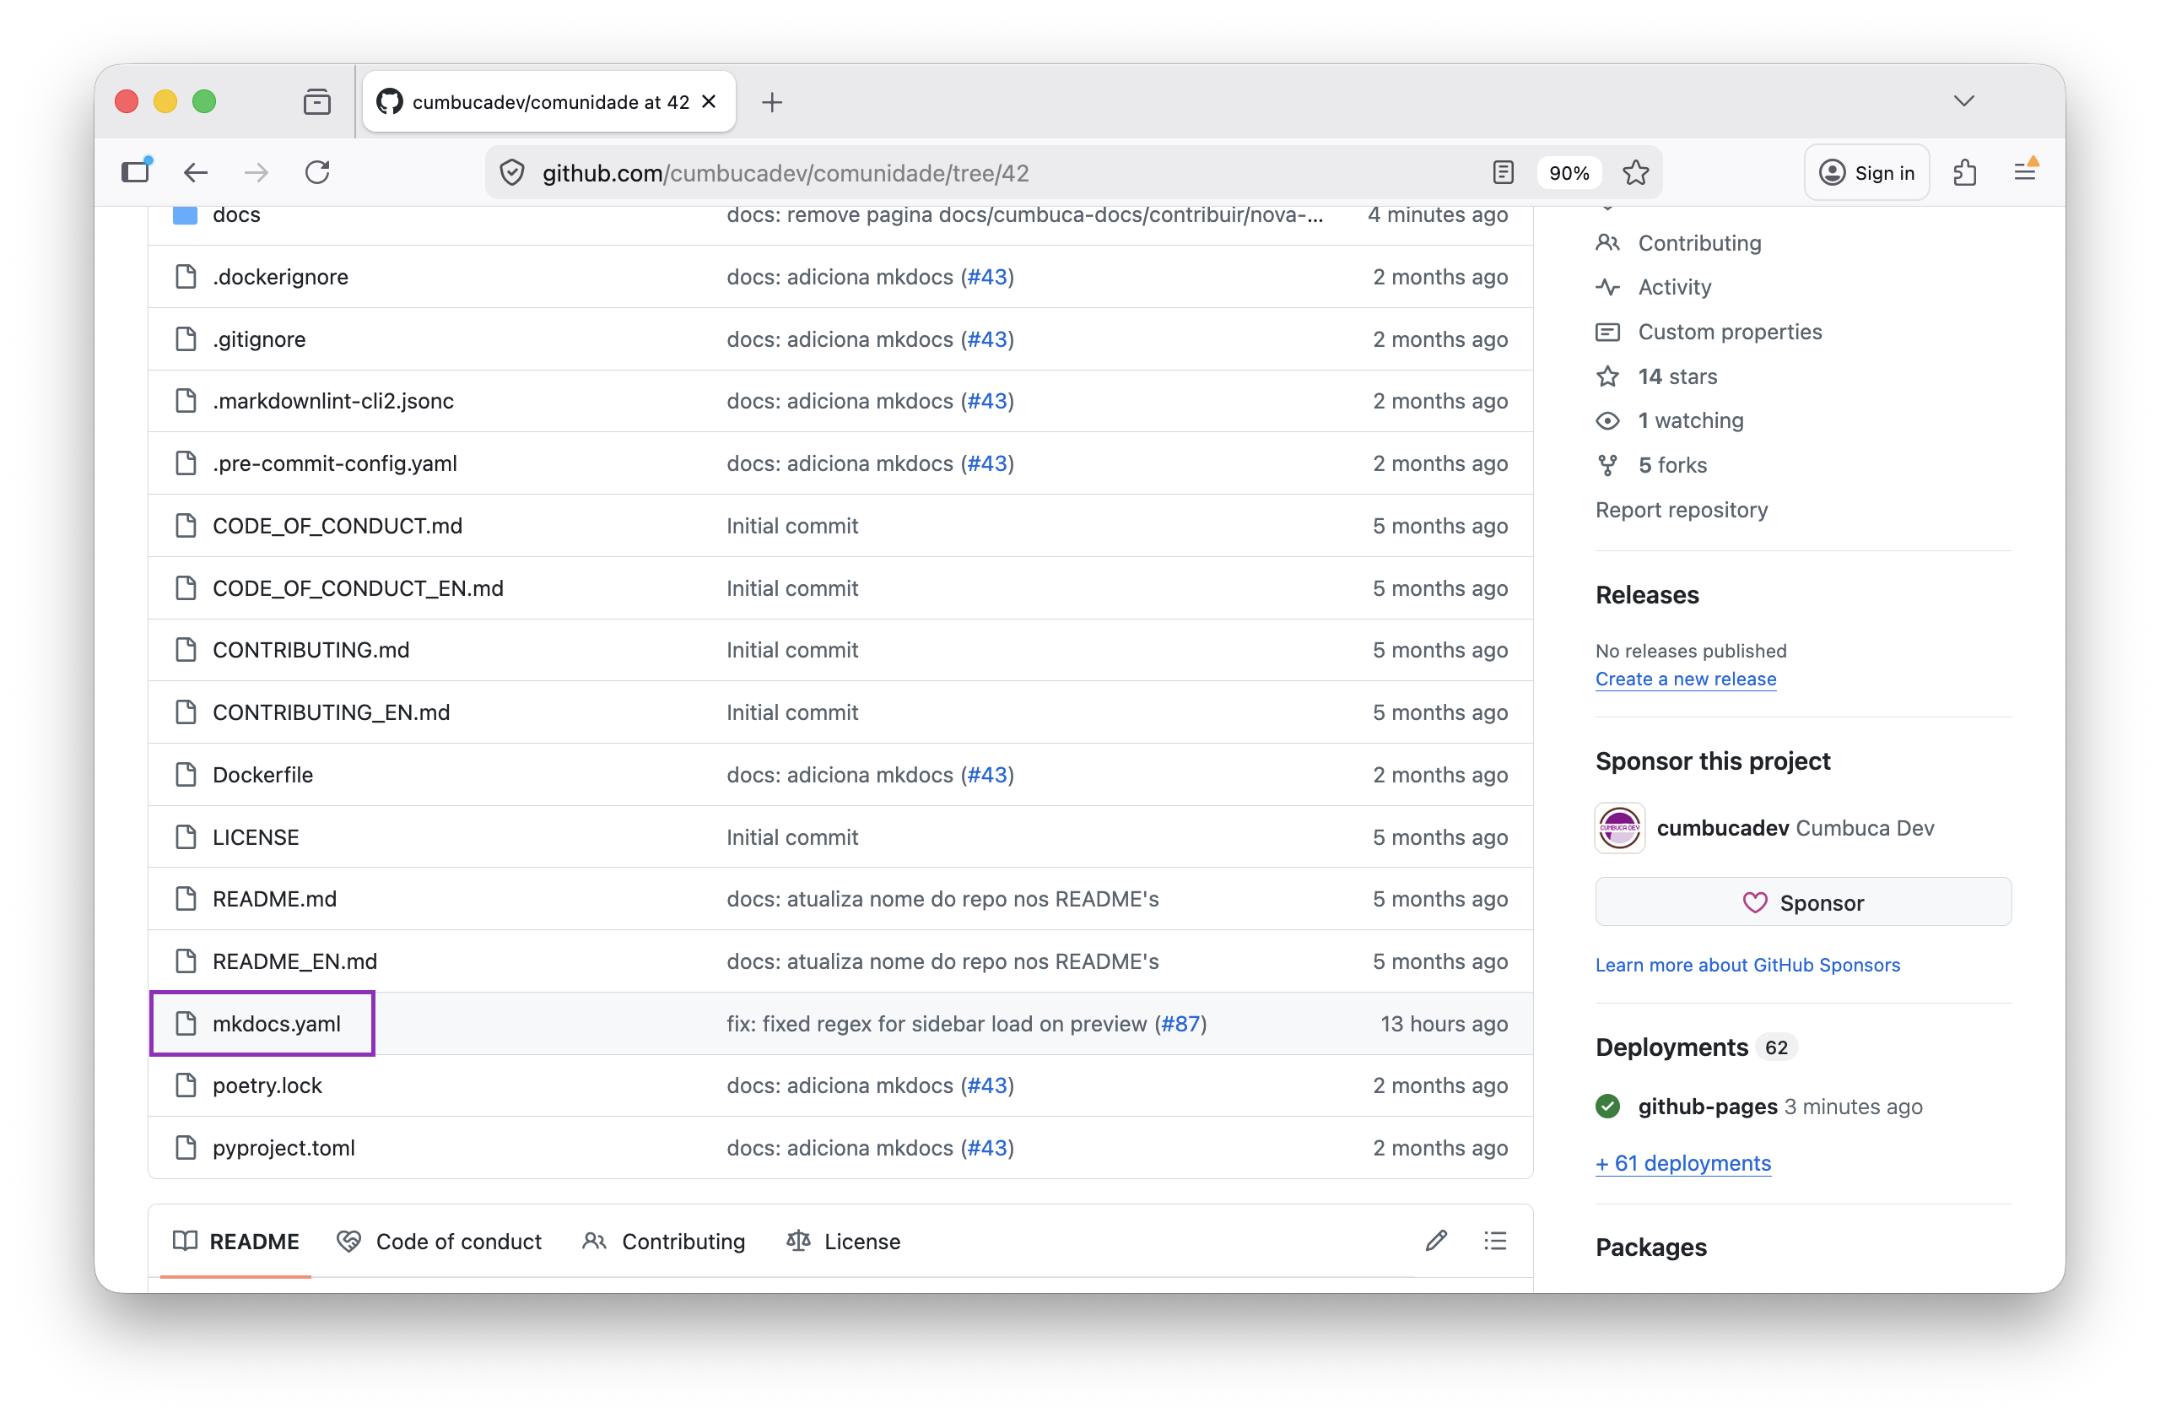Open the Dockerfile
Viewport: 2160px width, 1418px height.
pos(263,777)
